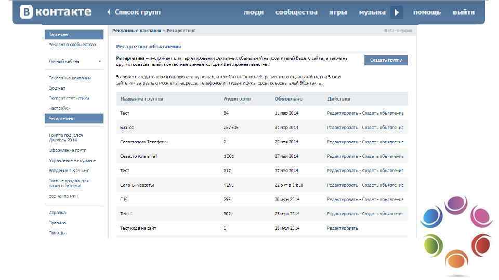Screen dimensions: 499x280
Task: Click Редактировать for Тест with audience 84
Action: point(343,113)
